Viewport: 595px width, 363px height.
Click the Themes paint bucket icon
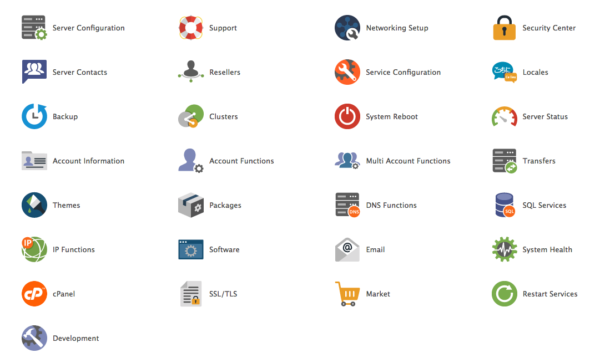click(34, 205)
